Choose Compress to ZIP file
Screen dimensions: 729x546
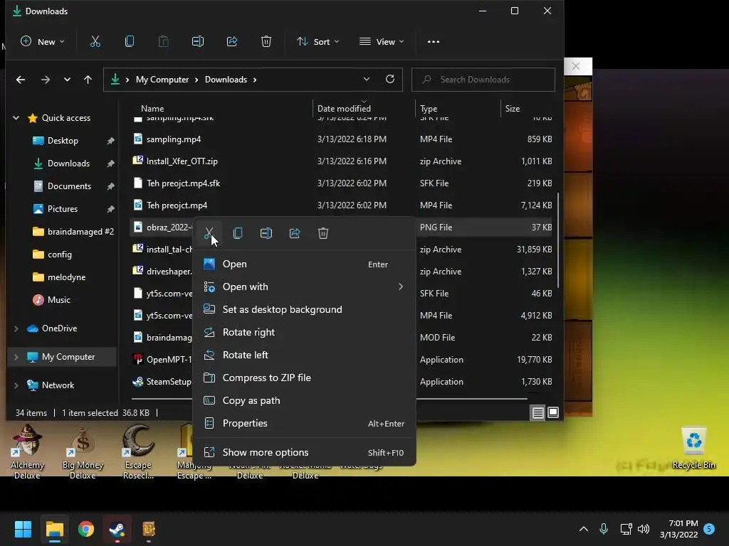[304, 378]
